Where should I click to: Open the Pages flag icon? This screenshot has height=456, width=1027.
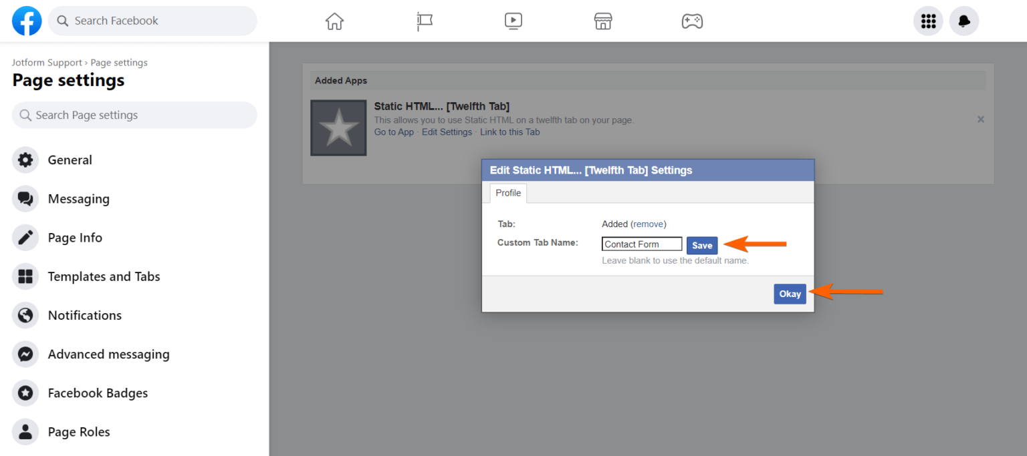click(424, 21)
